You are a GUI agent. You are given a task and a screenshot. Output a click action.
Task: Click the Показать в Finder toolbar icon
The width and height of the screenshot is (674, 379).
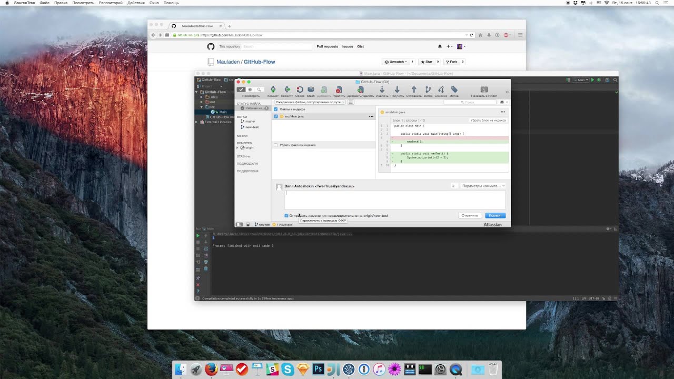point(484,90)
